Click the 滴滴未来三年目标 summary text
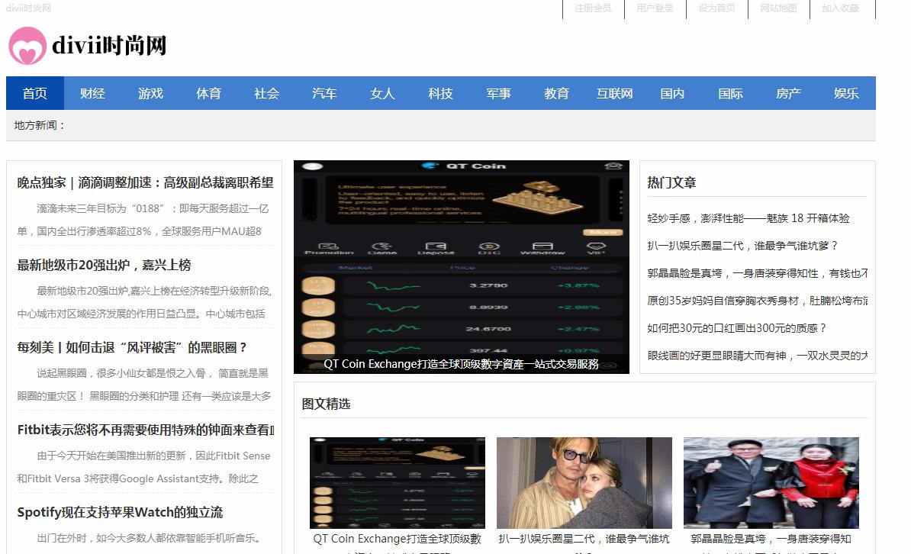911x554 pixels. [143, 220]
